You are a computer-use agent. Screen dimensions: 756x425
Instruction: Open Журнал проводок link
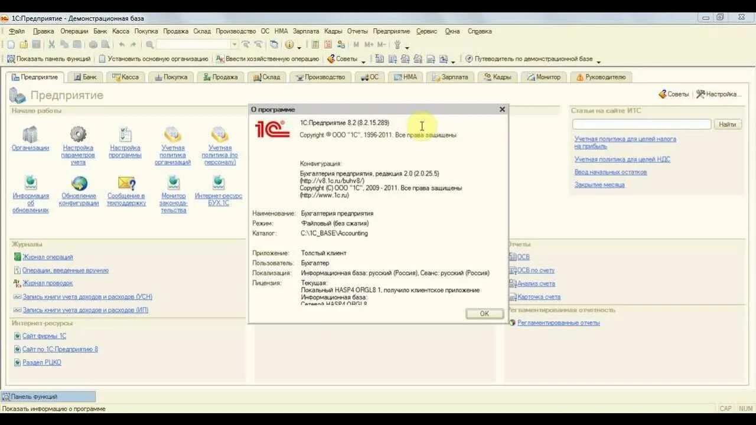47,283
